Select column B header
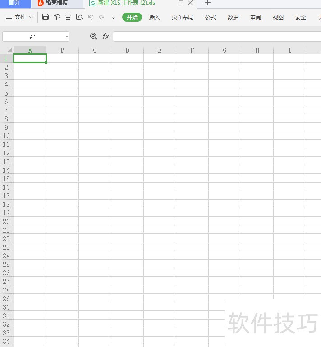 62,50
